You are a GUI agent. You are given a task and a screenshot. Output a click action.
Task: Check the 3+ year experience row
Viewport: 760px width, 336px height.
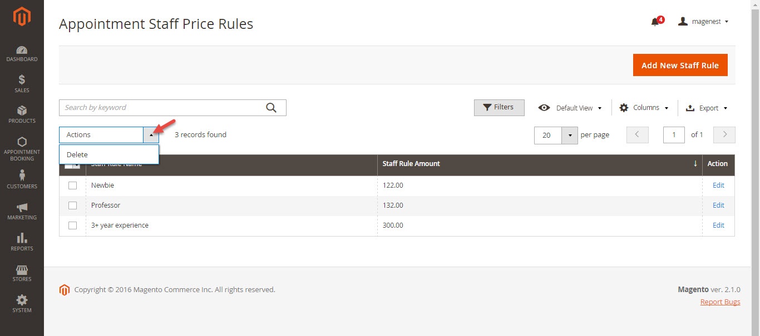(72, 225)
